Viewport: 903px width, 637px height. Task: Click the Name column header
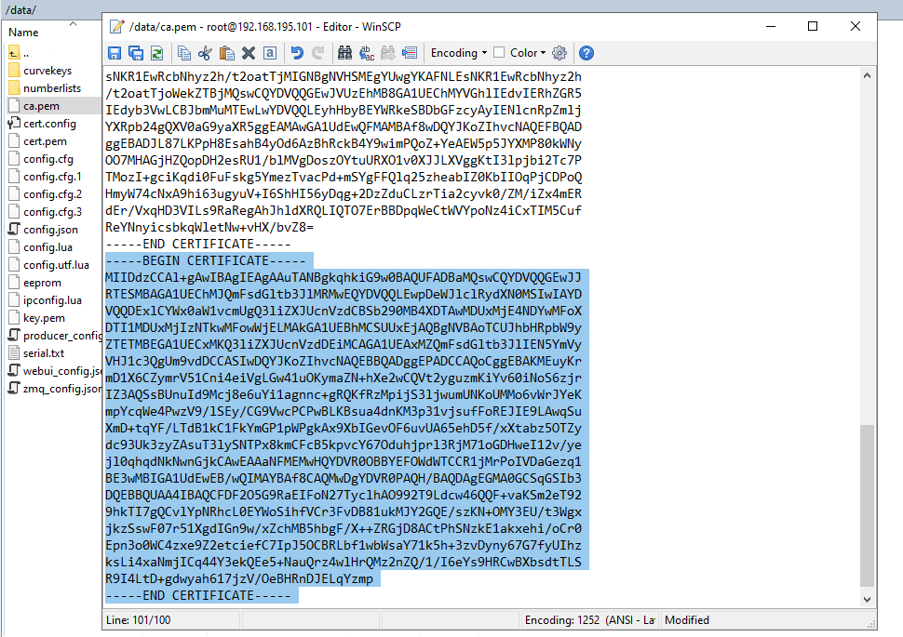click(x=23, y=33)
